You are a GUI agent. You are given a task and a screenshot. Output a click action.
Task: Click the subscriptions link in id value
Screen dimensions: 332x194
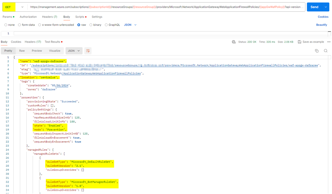click(x=43, y=65)
